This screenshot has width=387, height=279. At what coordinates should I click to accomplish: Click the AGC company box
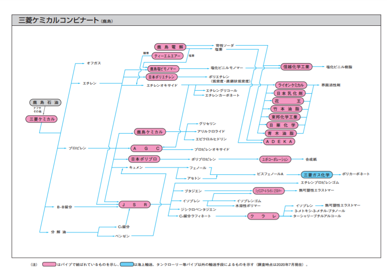(146, 149)
